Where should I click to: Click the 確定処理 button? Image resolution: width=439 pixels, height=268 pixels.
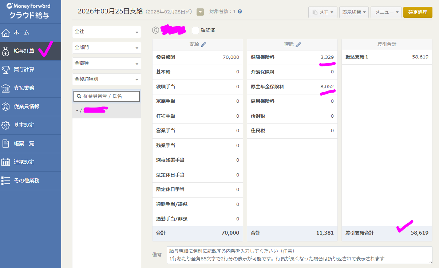coord(418,12)
